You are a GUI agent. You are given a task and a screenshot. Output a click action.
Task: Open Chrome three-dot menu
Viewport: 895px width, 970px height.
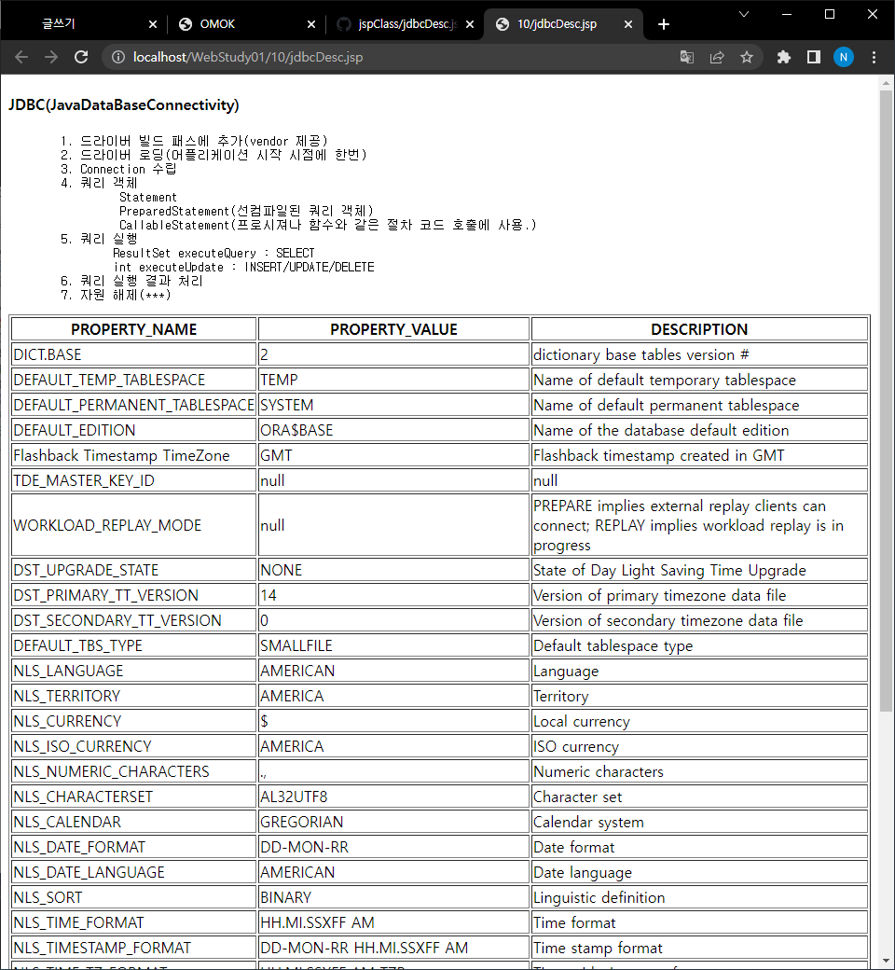point(874,57)
